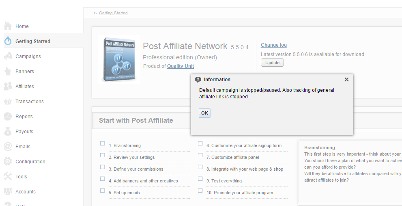This screenshot has width=402, height=206.
Task: Click the Brainstorming description panel heading
Action: (x=320, y=147)
